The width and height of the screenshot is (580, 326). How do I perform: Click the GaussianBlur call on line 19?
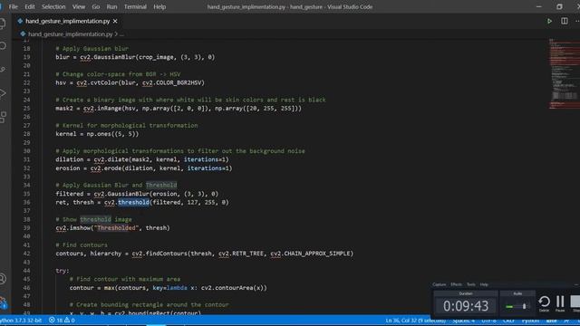coord(114,57)
